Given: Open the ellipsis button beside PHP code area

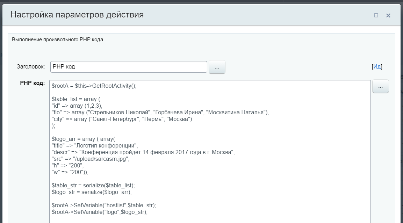Looking at the screenshot, I should [380, 86].
